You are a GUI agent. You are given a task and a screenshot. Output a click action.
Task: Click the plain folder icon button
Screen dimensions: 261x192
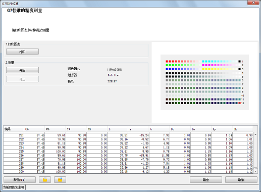(45, 179)
